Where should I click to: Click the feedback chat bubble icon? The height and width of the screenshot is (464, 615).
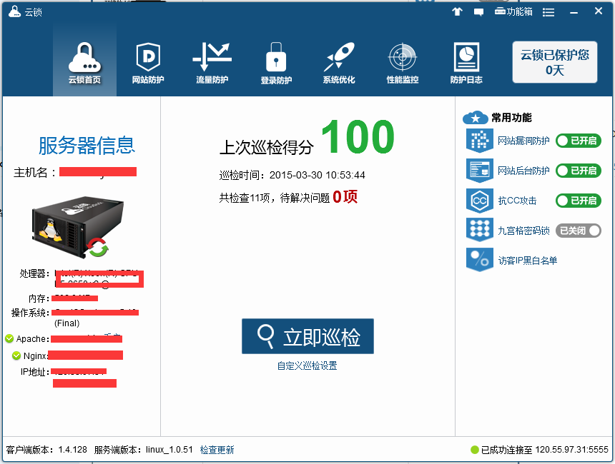(x=478, y=12)
